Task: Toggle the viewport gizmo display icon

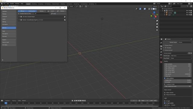Action: [140, 9]
